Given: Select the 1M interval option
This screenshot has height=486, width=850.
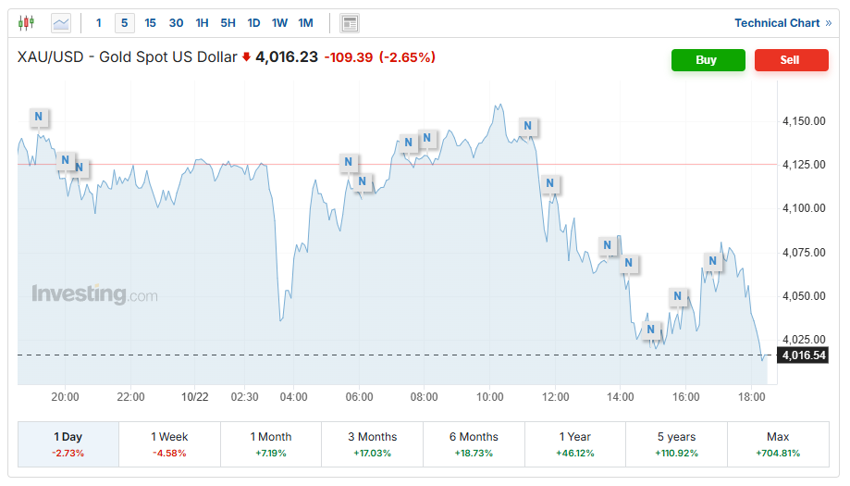Looking at the screenshot, I should point(305,23).
